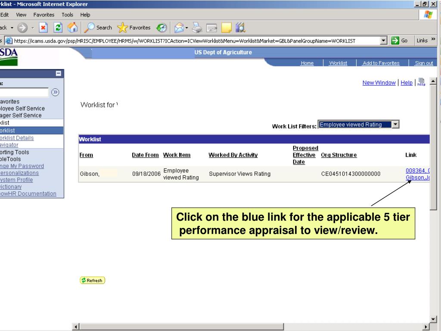This screenshot has height=331, width=441.
Task: Expand the address bar URL dropdown
Action: point(383,41)
